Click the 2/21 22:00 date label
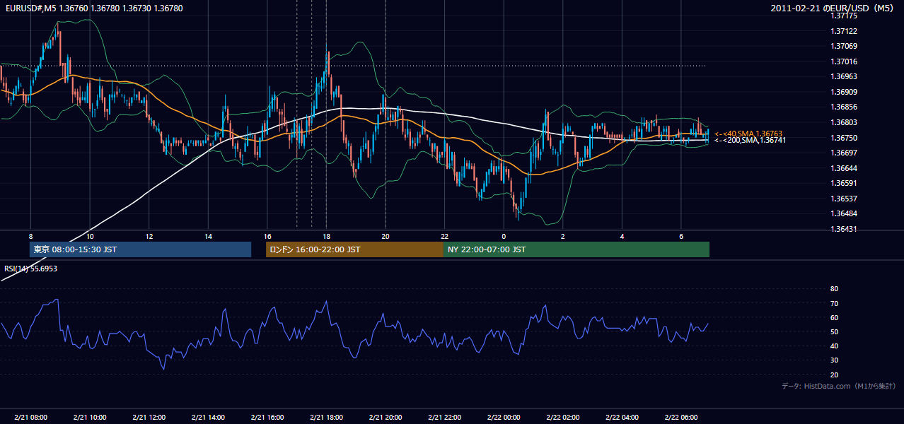 pyautogui.click(x=444, y=418)
